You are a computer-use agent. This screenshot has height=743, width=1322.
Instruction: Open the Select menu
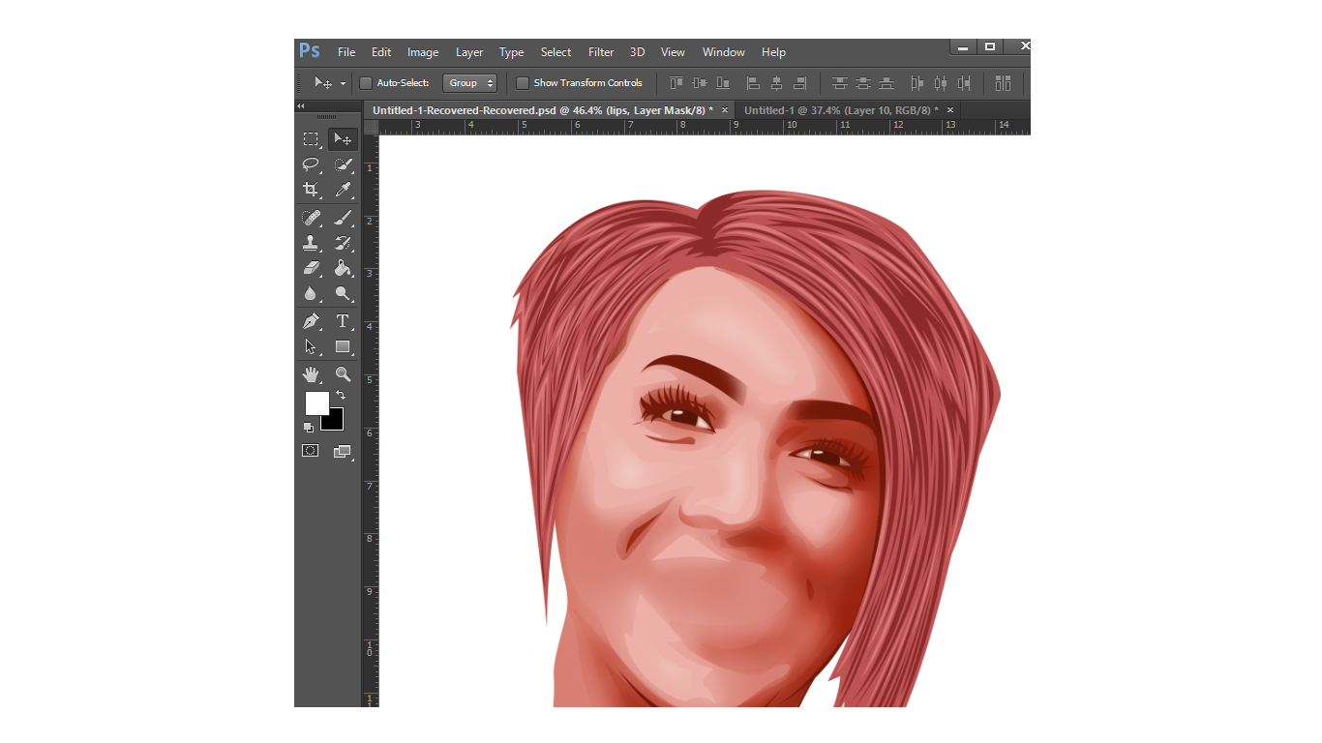[556, 52]
